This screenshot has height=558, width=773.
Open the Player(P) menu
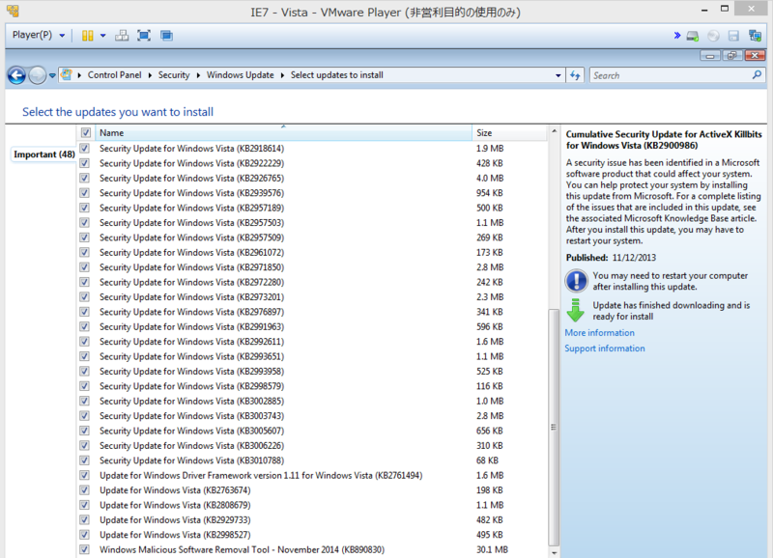[x=39, y=35]
